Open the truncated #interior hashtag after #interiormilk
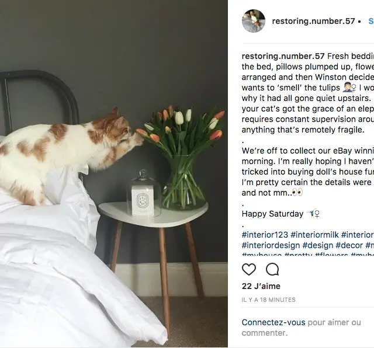This screenshot has width=374, height=348. 358,235
